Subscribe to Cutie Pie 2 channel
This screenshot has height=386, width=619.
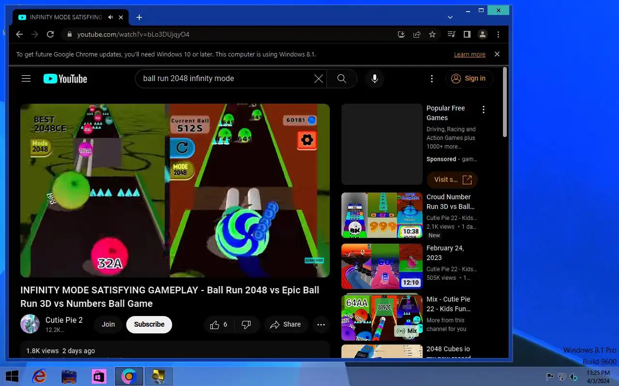(149, 325)
